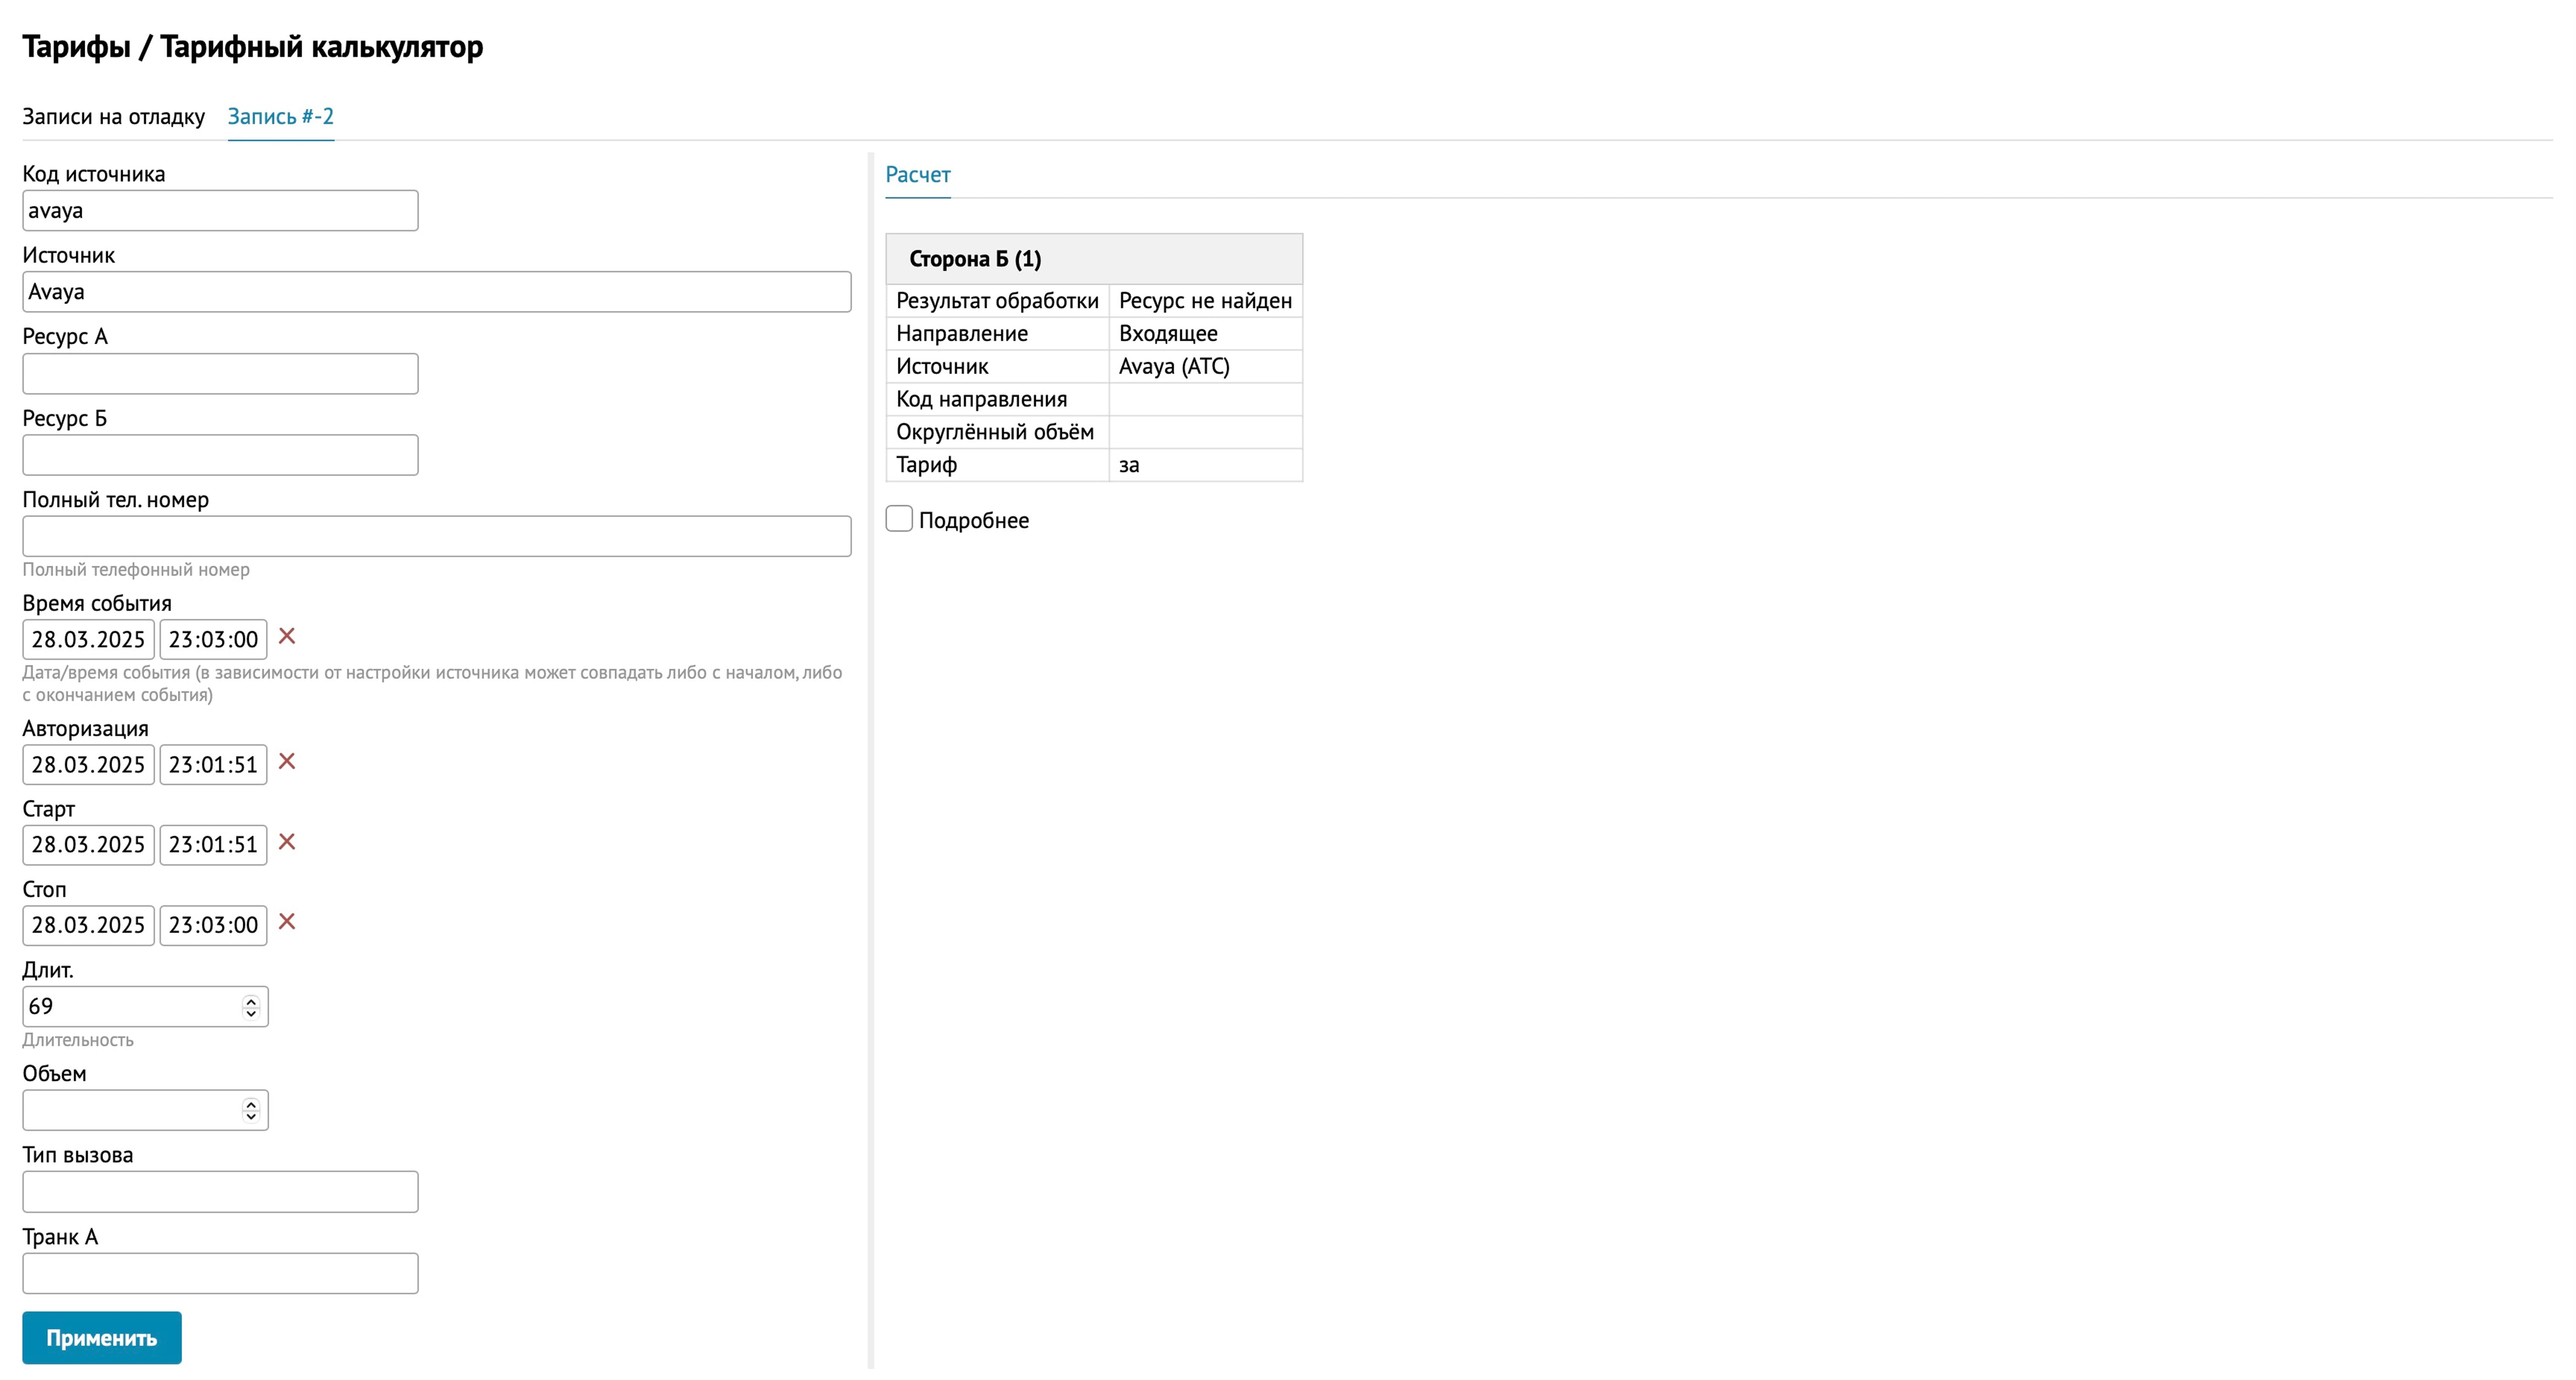Select the Расчет tab
This screenshot has width=2576, height=1380.
coord(918,174)
